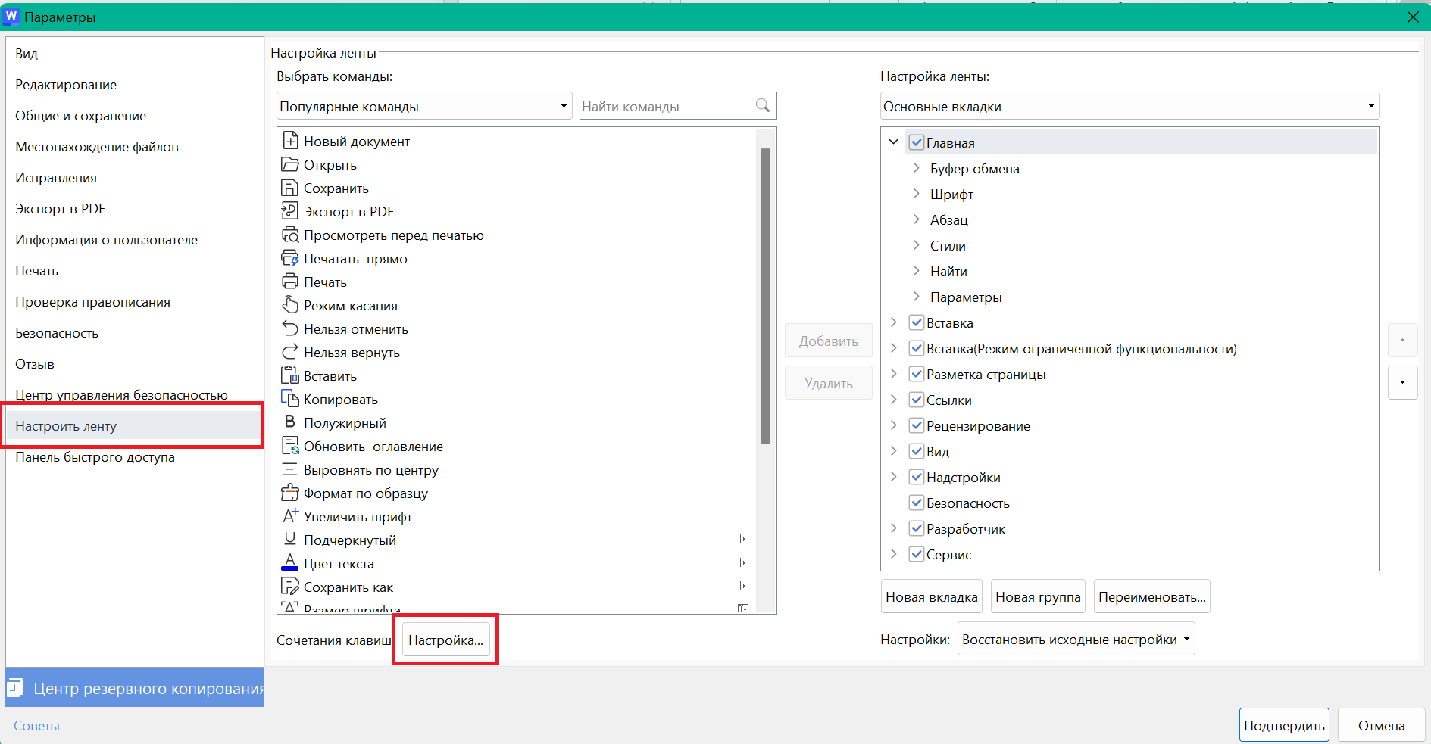Open the Советы link
The width and height of the screenshot is (1431, 744).
pyautogui.click(x=36, y=725)
